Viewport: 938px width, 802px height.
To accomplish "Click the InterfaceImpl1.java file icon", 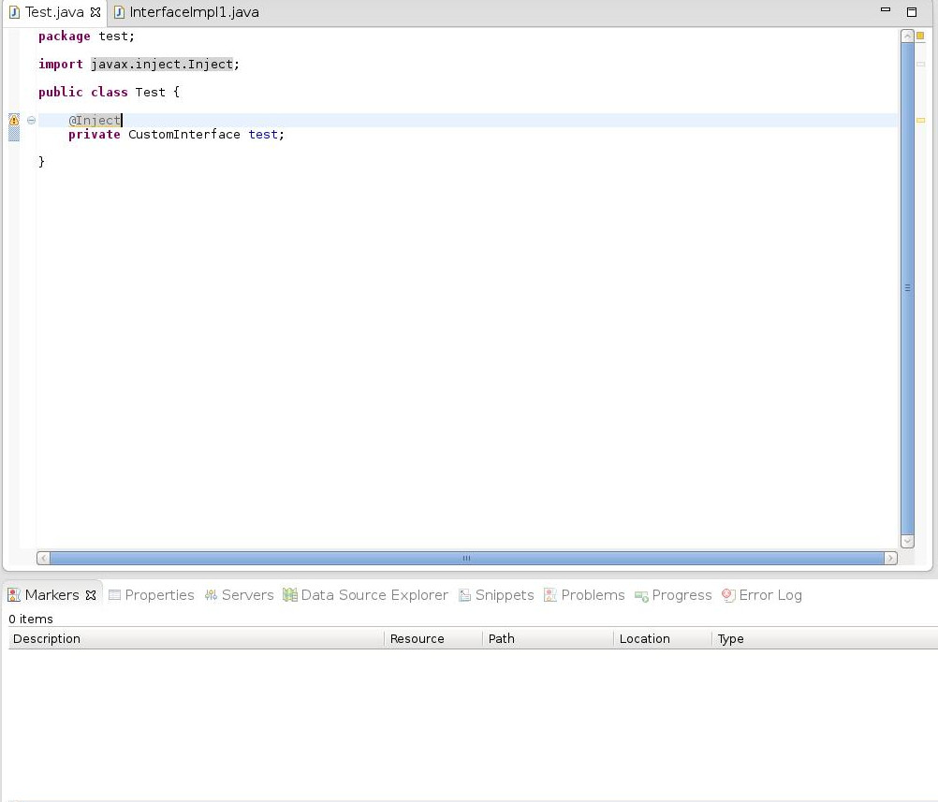I will coord(119,12).
